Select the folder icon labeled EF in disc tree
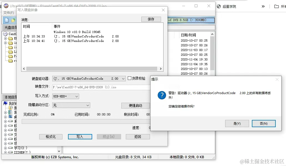 pyautogui.click(x=11, y=39)
